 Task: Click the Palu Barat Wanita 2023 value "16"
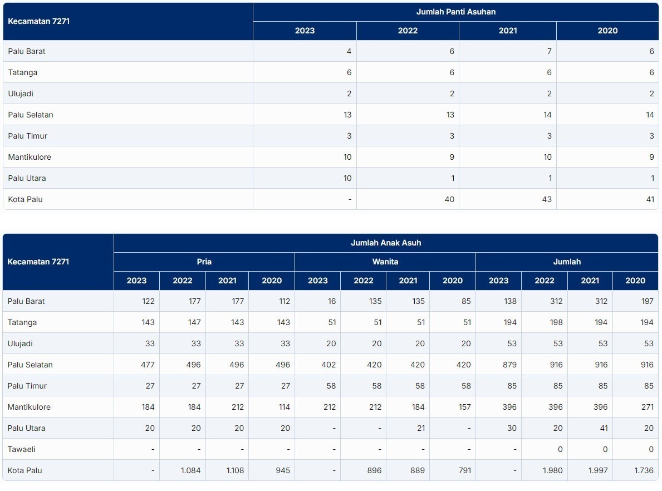tap(332, 301)
